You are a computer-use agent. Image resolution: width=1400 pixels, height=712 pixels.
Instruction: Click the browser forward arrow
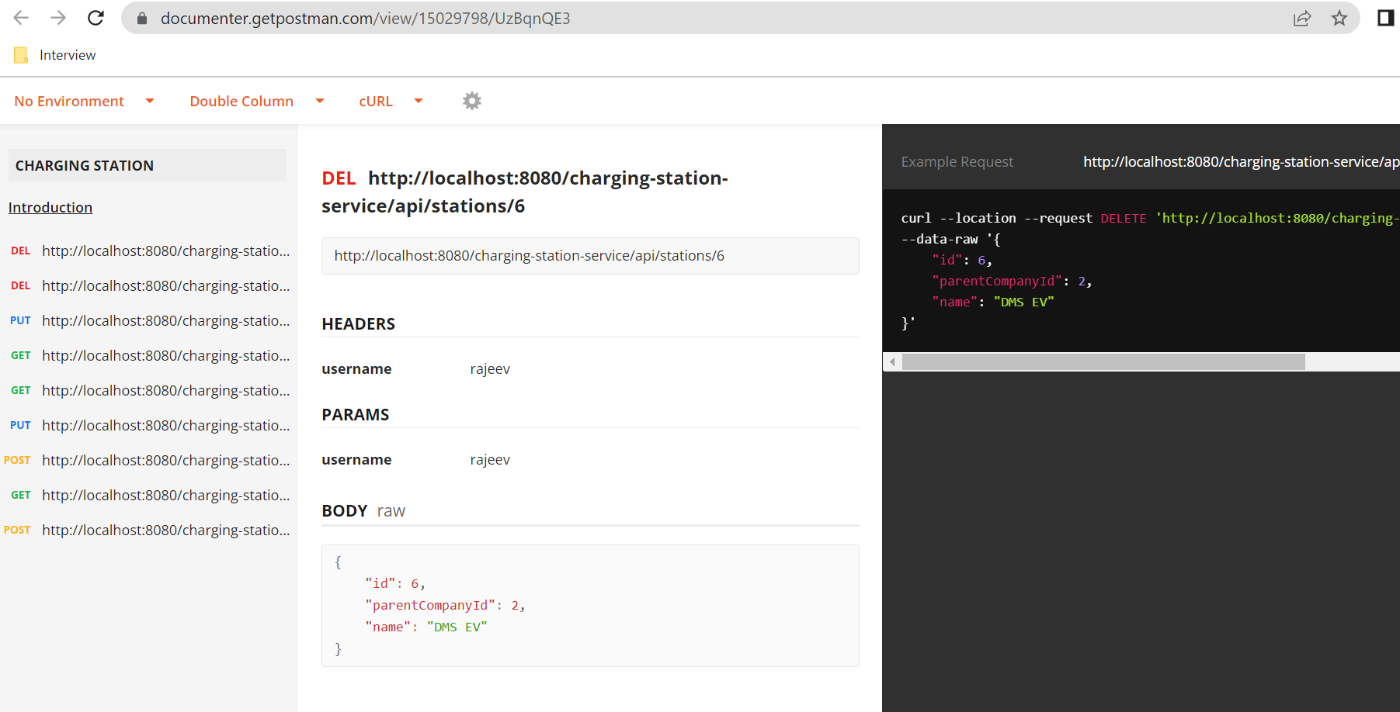point(58,18)
